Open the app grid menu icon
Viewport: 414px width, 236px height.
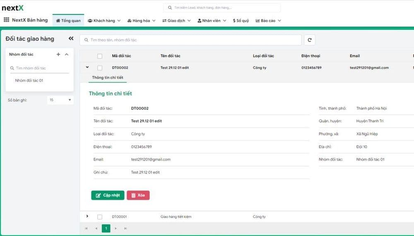pos(6,20)
